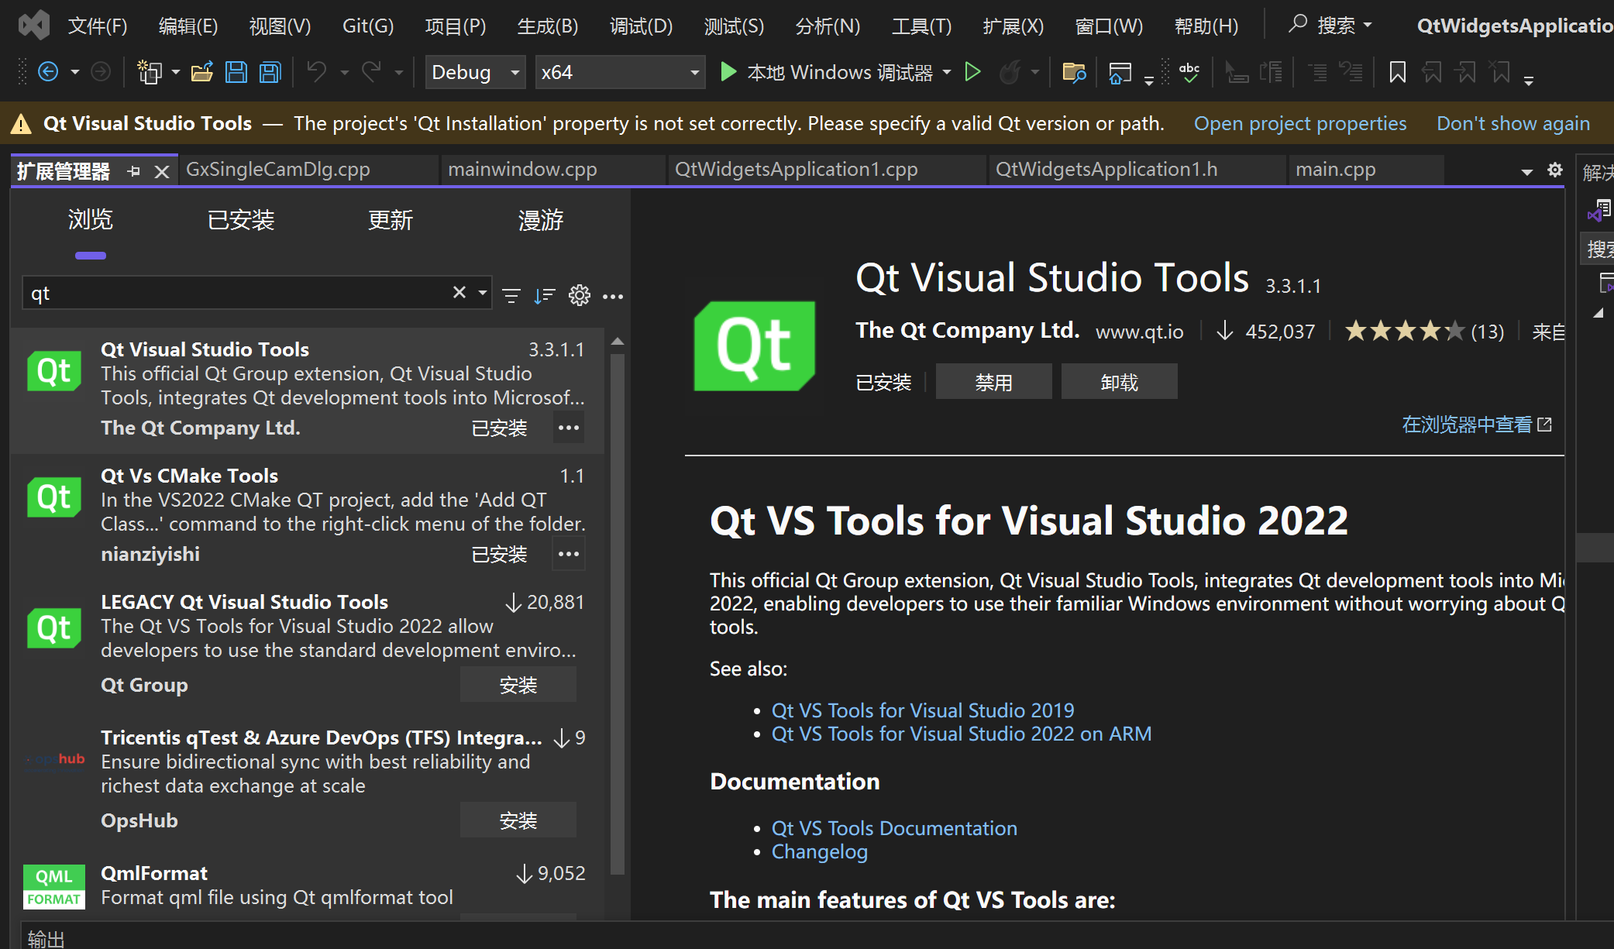Screen dimensions: 1614x949
Task: Click the 卸载 button for Qt Tools
Action: click(1118, 382)
